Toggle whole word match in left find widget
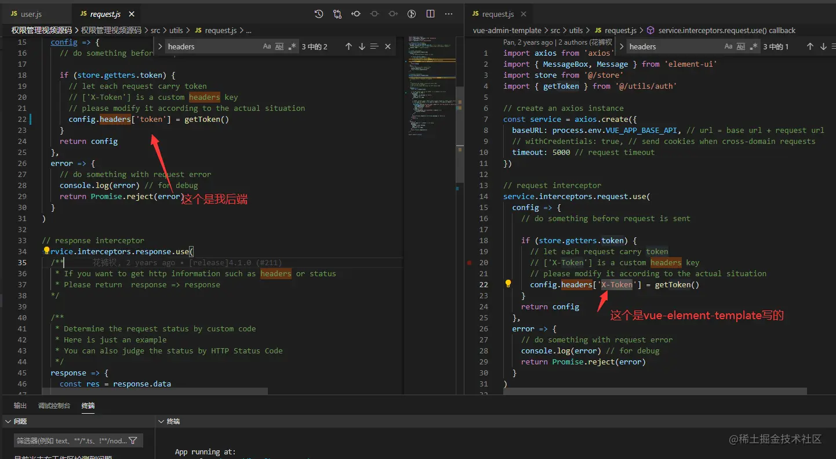This screenshot has width=836, height=459. 279,46
